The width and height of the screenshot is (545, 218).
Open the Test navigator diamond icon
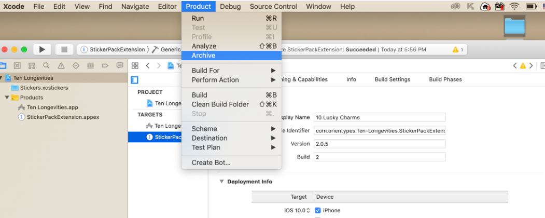(x=76, y=65)
